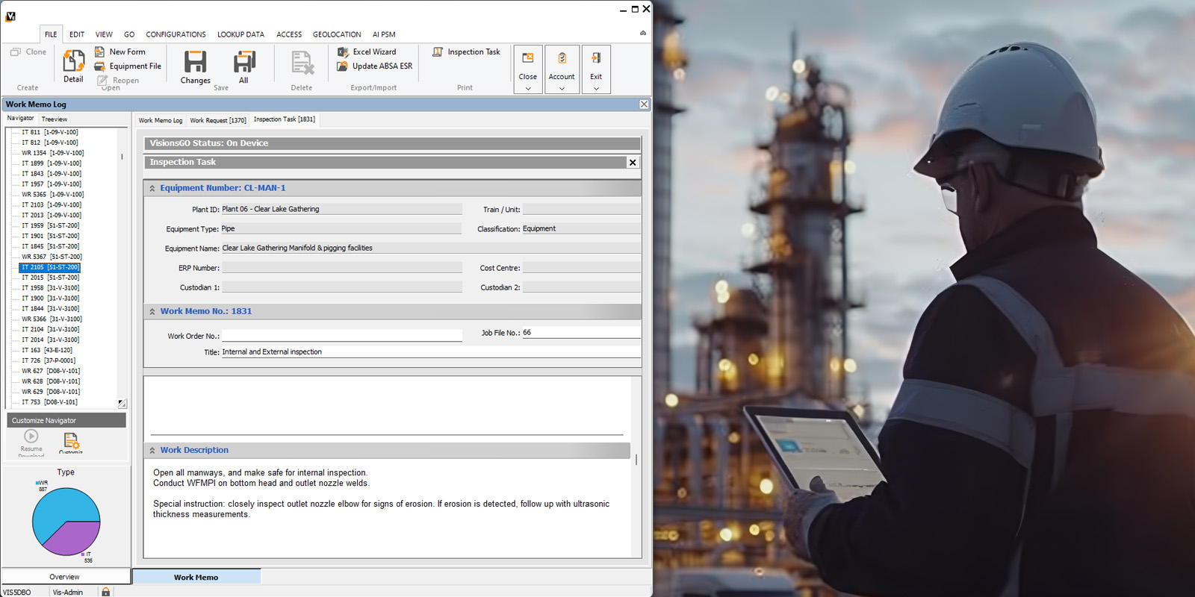Click the Work Order No. input field
Image resolution: width=1195 pixels, height=597 pixels.
(341, 336)
